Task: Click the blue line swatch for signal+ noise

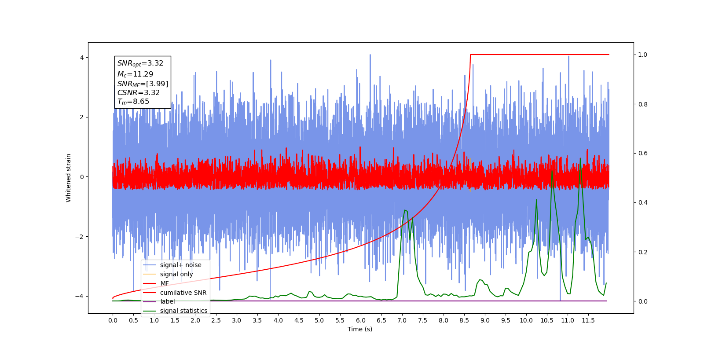Action: [x=150, y=265]
